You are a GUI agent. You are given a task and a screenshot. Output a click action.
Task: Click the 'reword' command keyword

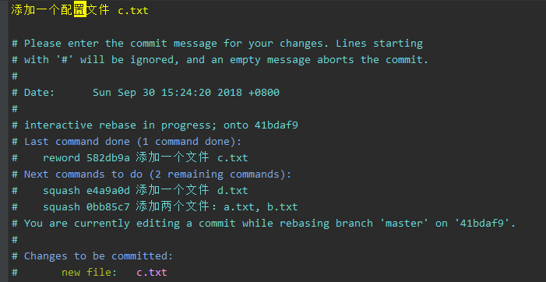coord(62,158)
